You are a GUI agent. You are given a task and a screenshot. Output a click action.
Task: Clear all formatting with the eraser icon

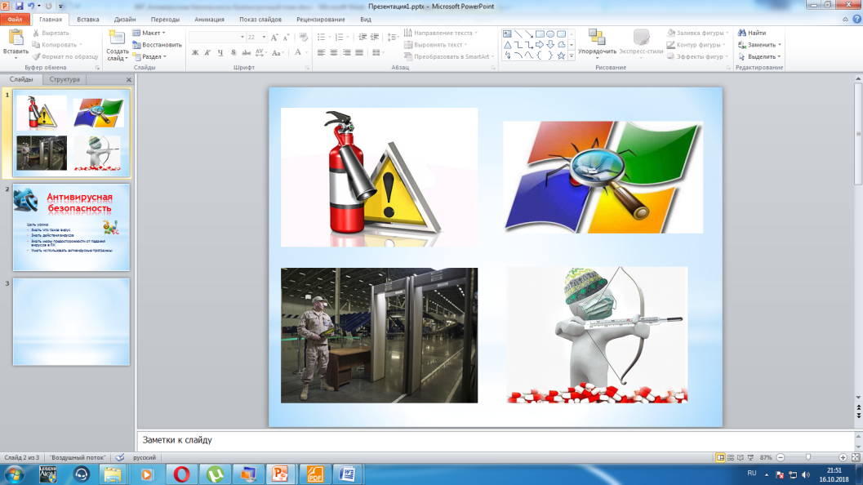point(303,38)
